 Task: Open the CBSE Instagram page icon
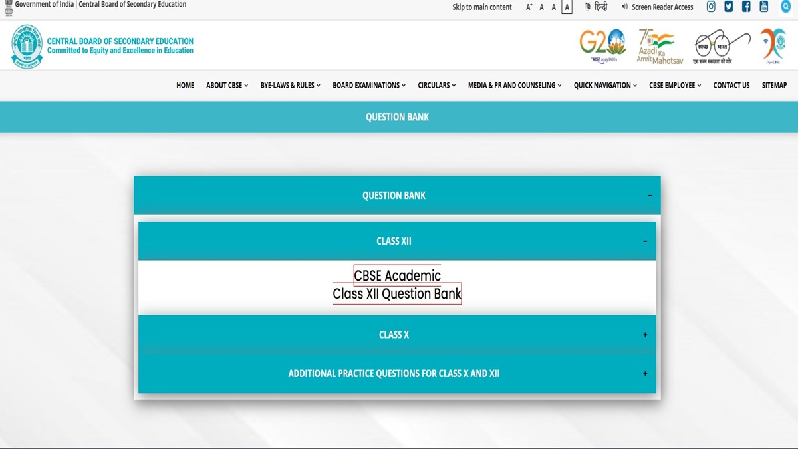point(711,7)
